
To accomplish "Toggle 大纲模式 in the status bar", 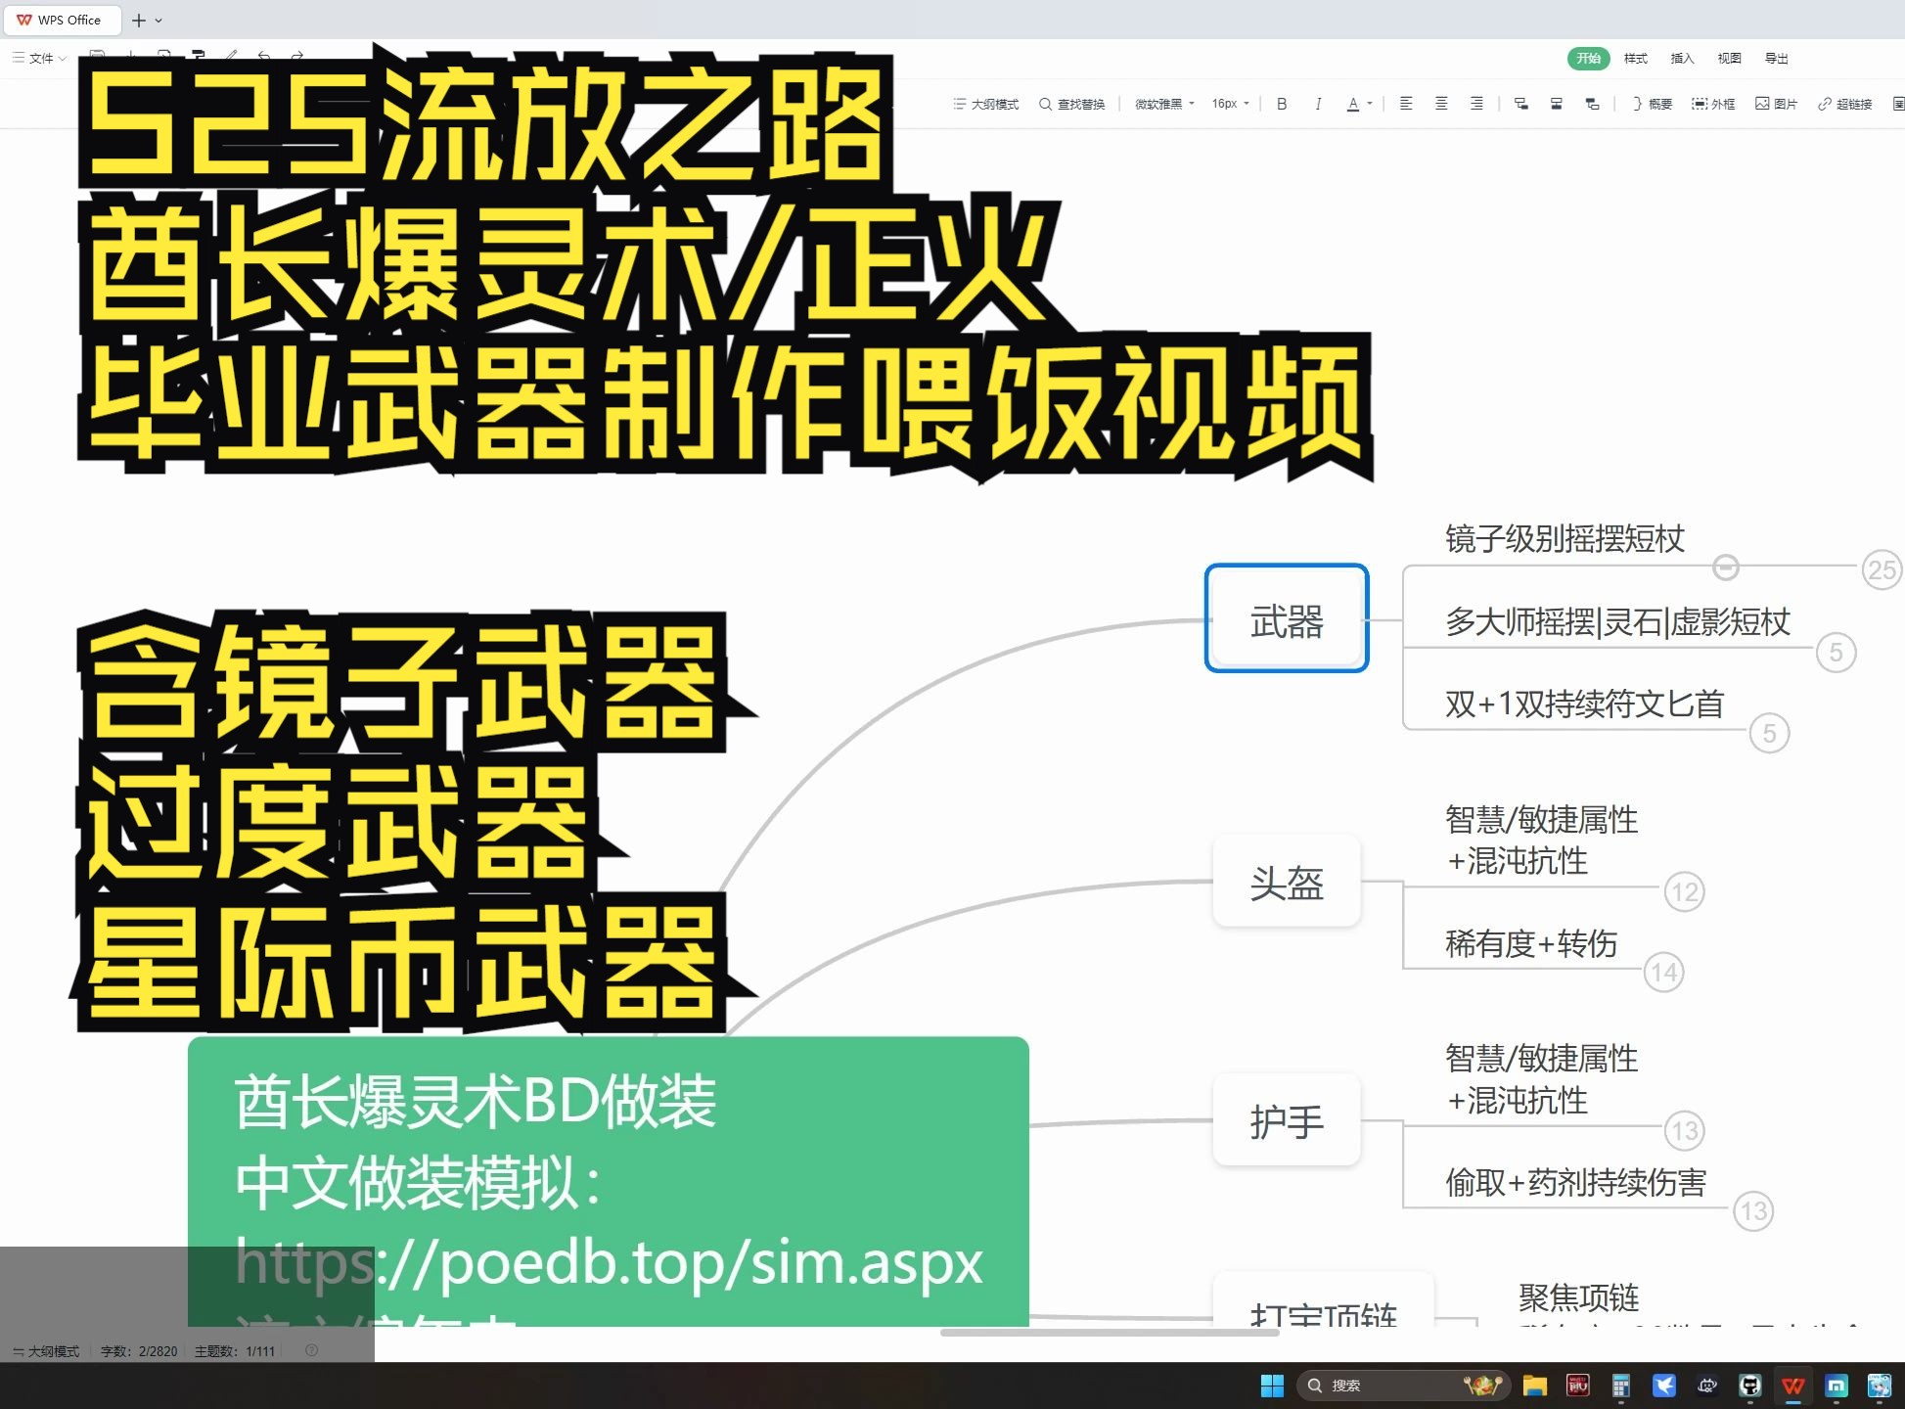I will (x=46, y=1351).
